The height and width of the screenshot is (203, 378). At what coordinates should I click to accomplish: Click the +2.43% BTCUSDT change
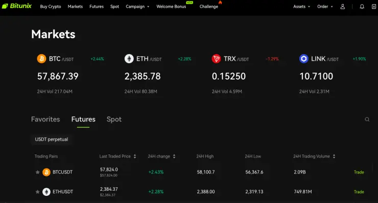click(x=156, y=172)
